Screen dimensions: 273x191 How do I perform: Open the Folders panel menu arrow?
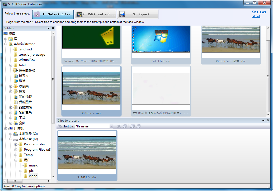(x=49, y=28)
